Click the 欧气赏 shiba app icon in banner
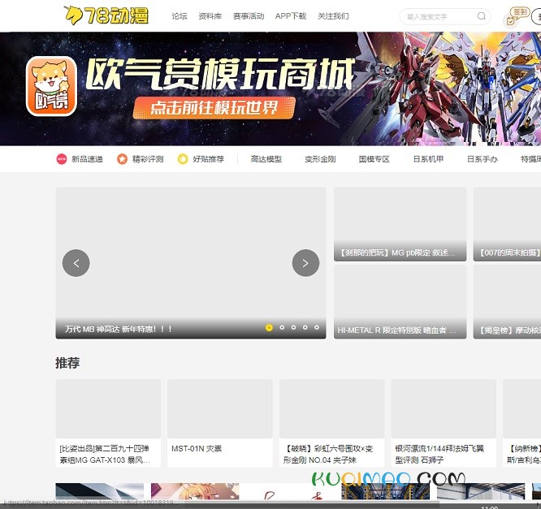This screenshot has height=509, width=541. click(x=51, y=86)
